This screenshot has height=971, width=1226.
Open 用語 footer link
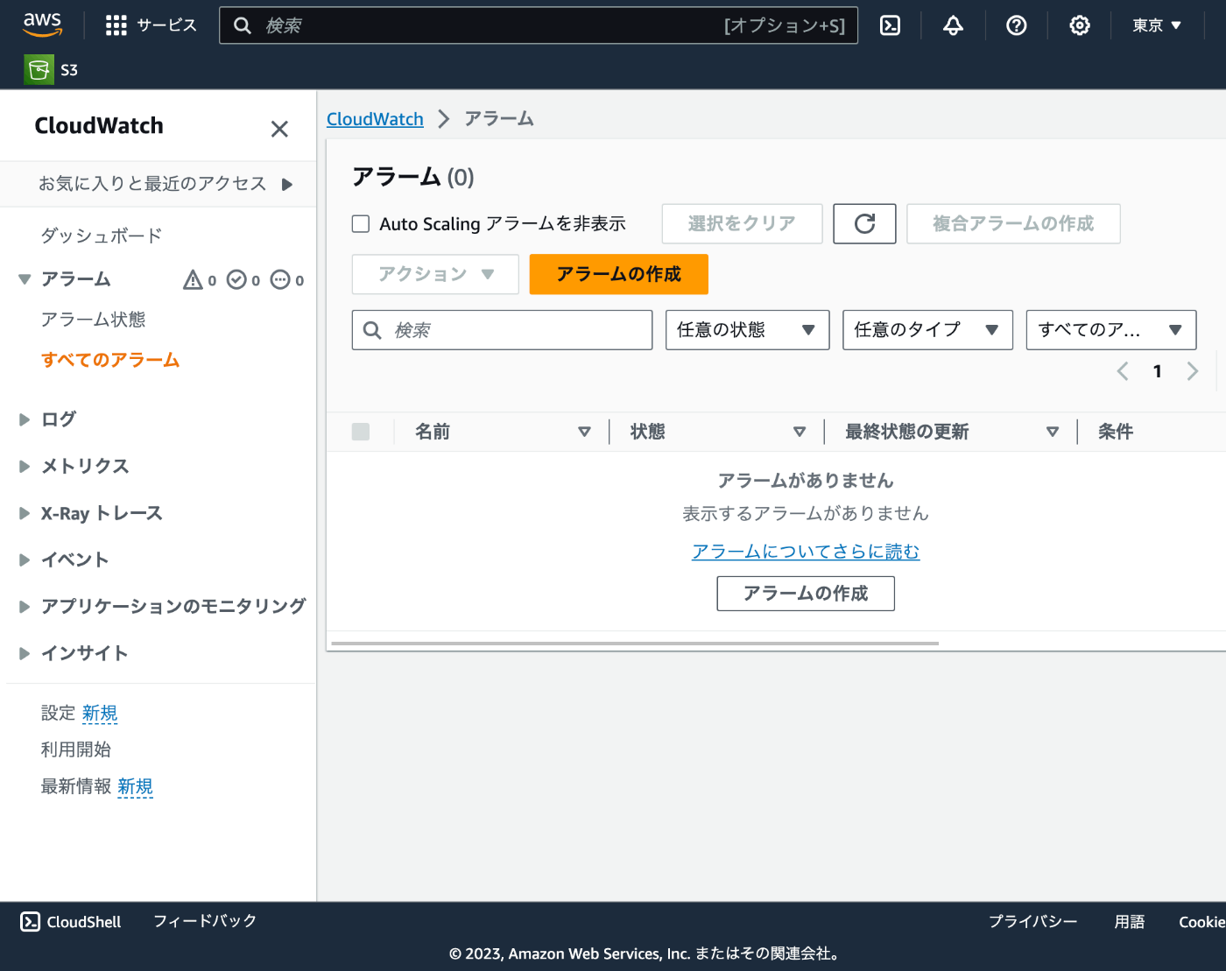pos(1129,922)
